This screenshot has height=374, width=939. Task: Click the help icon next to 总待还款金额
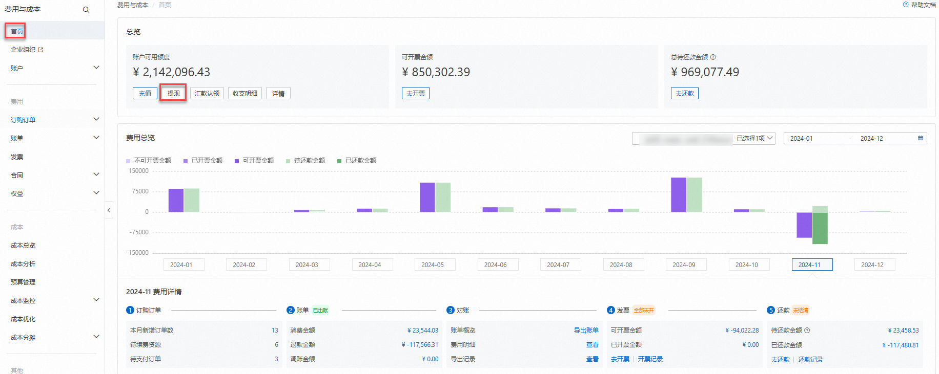pyautogui.click(x=713, y=57)
